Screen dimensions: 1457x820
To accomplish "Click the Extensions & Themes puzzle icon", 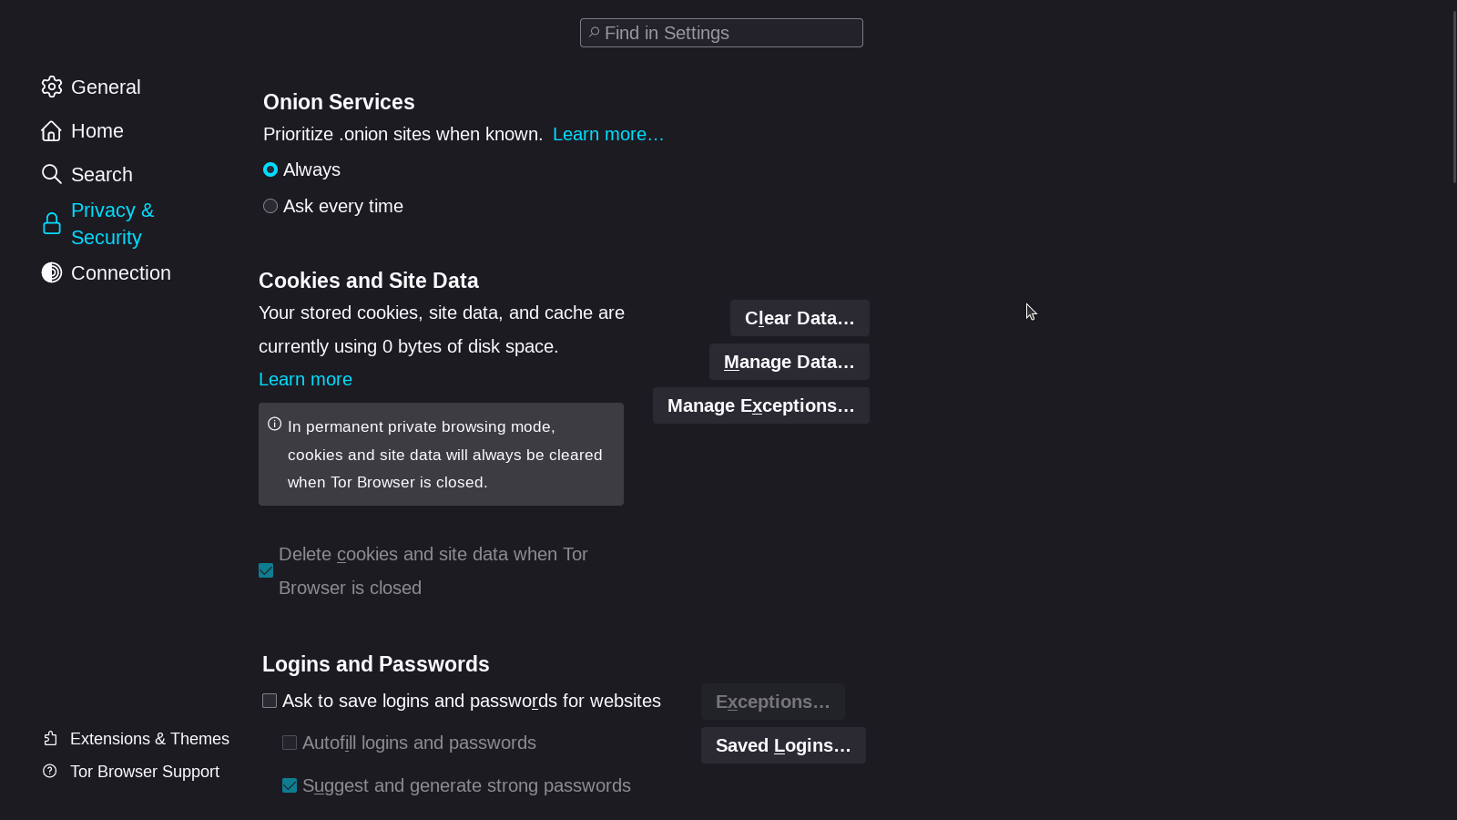I will click(x=51, y=739).
